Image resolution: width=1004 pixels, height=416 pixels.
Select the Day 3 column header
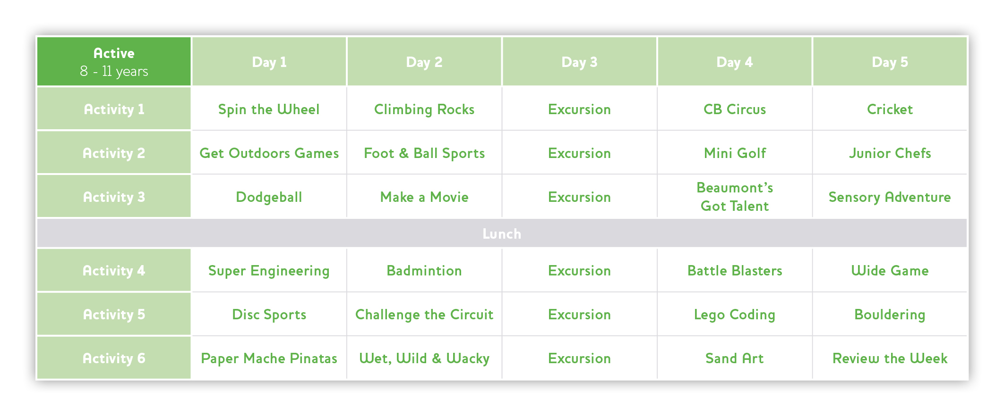click(579, 61)
